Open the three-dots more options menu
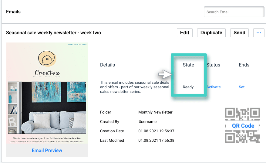The image size is (266, 163). pos(258,33)
